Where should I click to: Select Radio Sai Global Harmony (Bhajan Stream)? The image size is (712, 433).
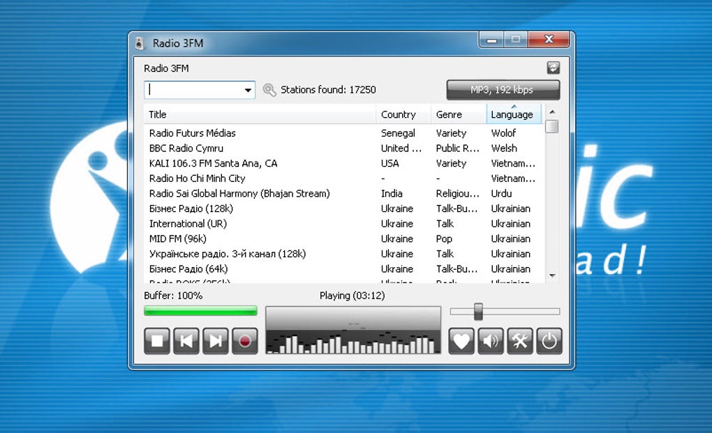point(239,194)
